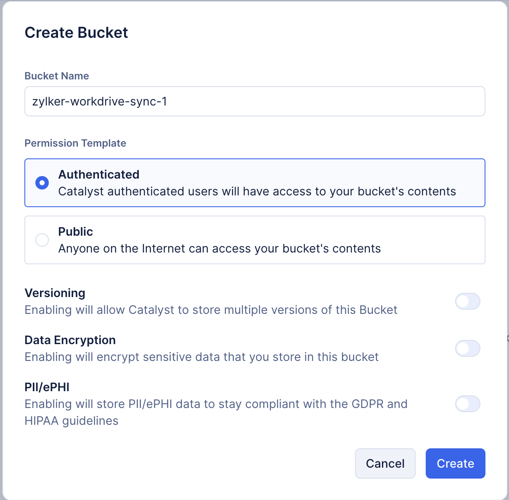Click the "PII/ePHI" heading text
The image size is (509, 500).
[47, 387]
